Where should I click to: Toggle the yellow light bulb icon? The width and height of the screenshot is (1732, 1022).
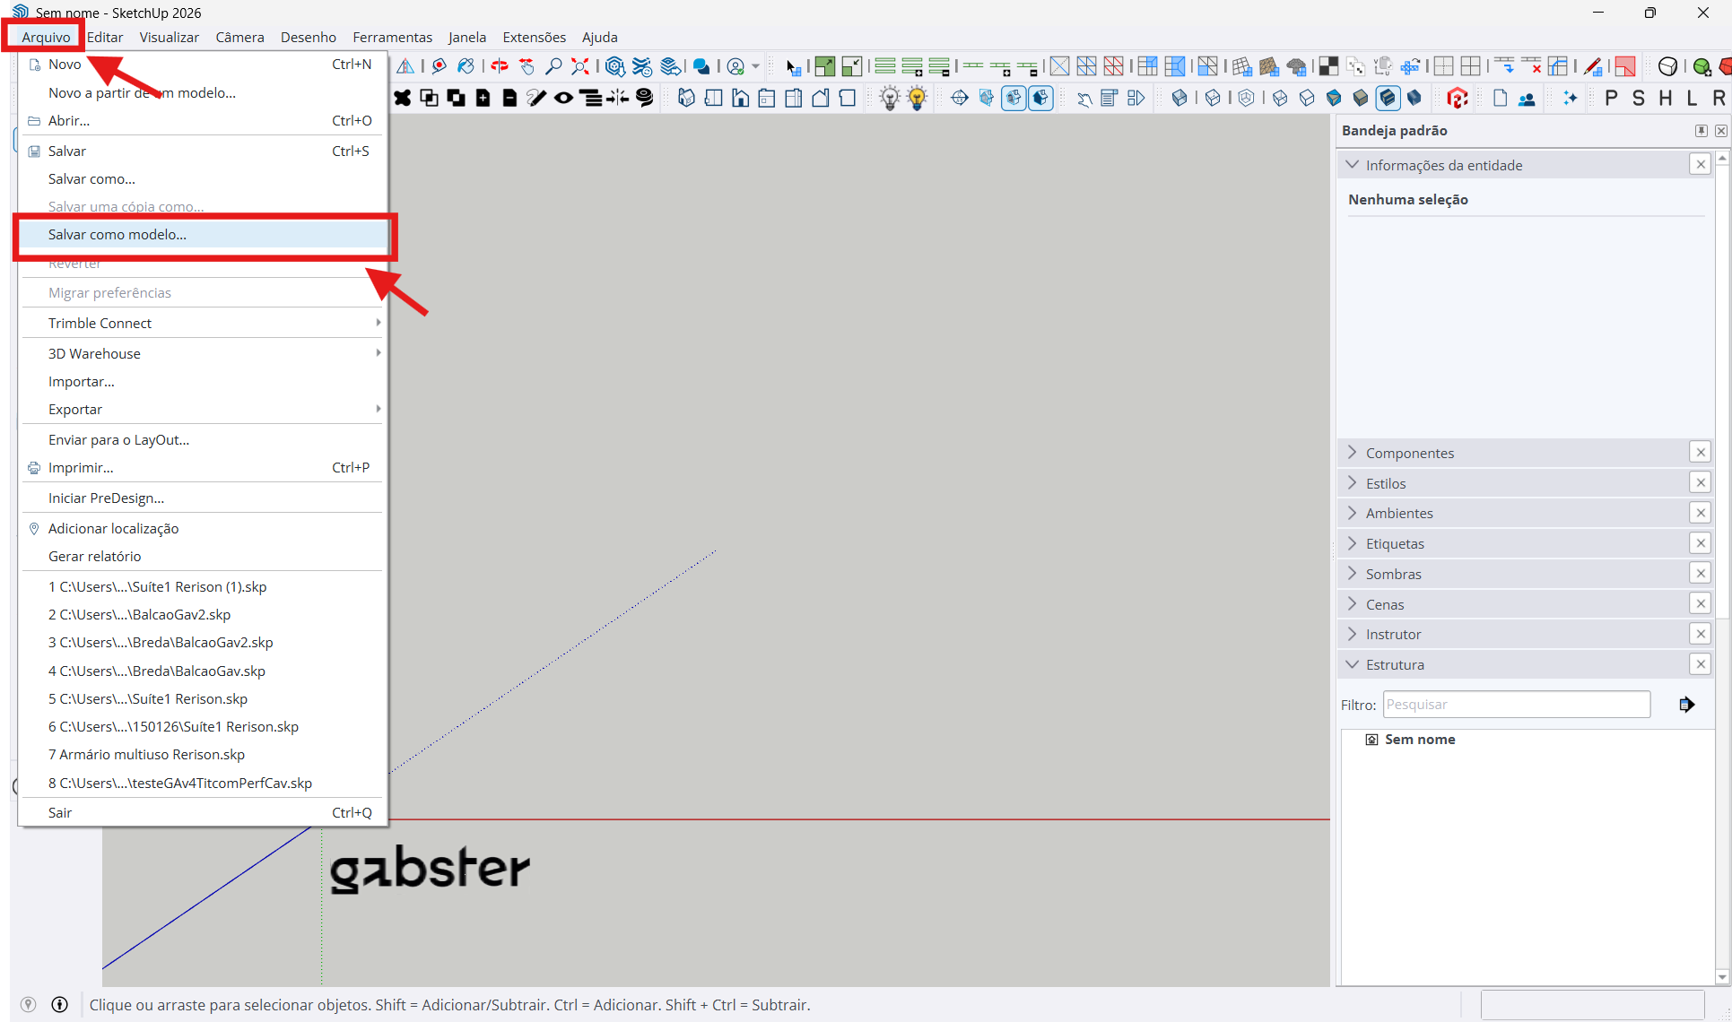(x=917, y=98)
